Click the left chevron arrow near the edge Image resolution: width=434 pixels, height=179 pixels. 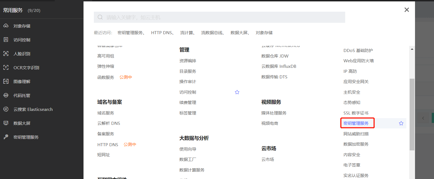pyautogui.click(x=423, y=118)
